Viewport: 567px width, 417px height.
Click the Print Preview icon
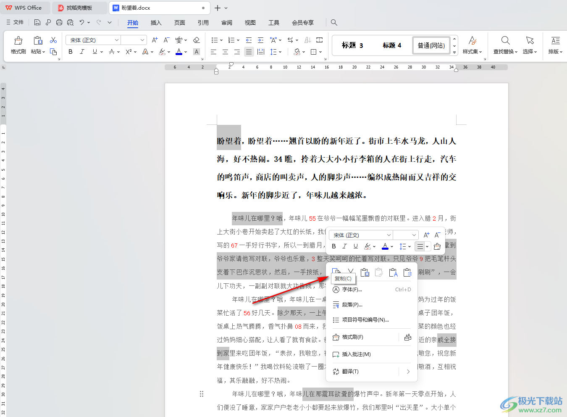tap(70, 23)
